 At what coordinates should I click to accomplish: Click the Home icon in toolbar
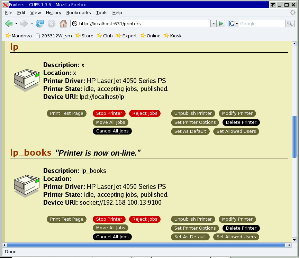tap(63, 24)
